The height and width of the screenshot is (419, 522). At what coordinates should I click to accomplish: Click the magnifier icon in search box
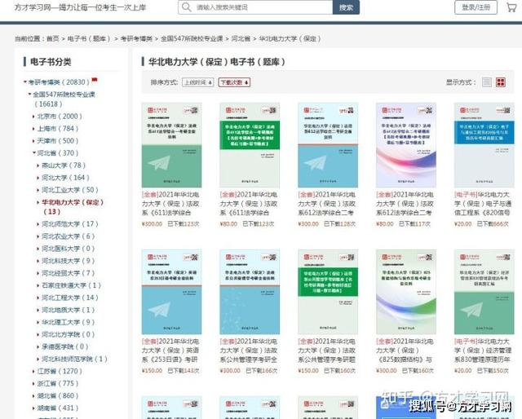point(187,7)
